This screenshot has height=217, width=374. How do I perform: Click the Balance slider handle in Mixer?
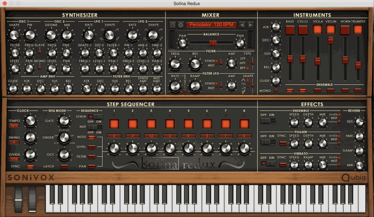212,42
